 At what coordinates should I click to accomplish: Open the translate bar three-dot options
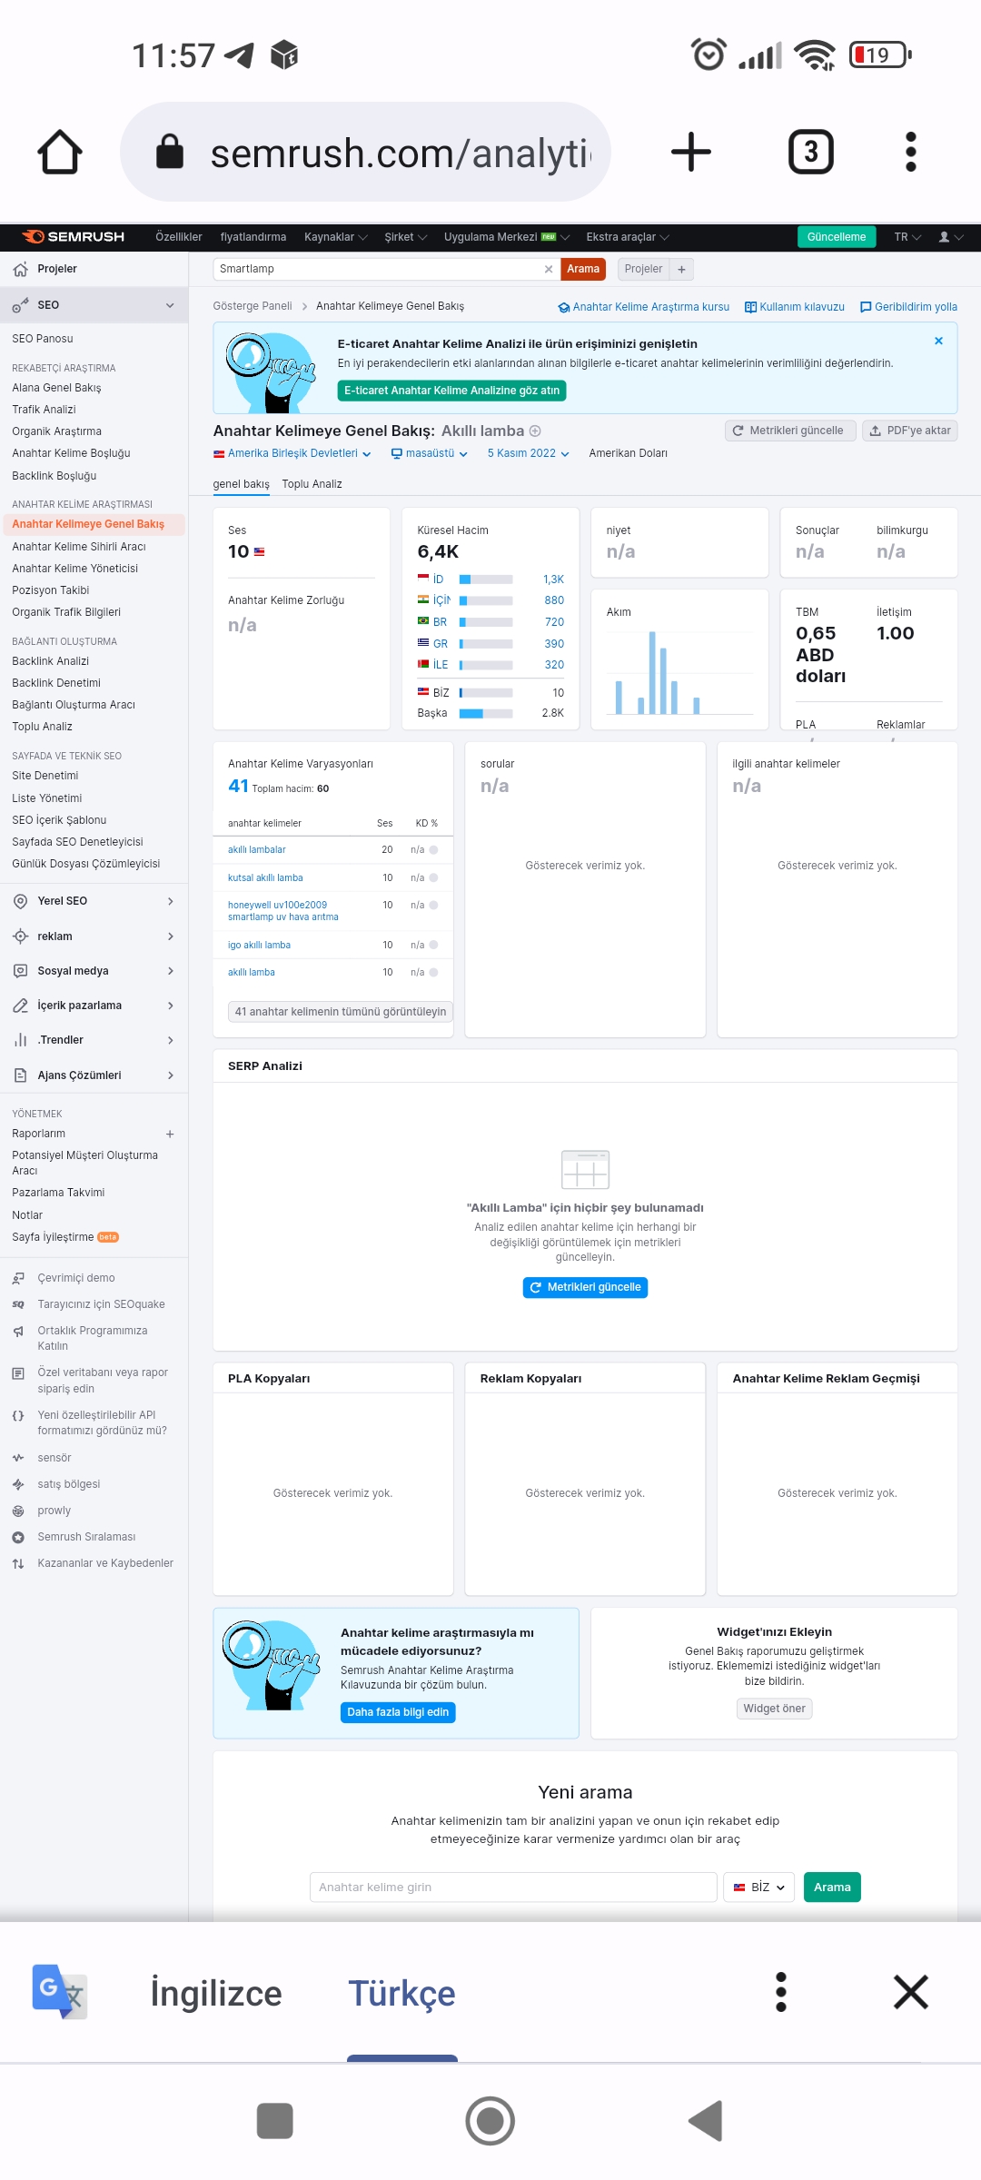pyautogui.click(x=781, y=1993)
